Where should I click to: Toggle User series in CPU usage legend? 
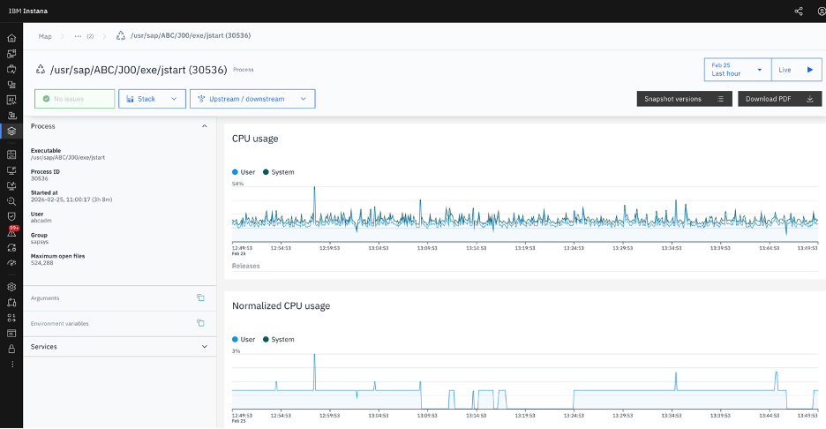pos(244,172)
